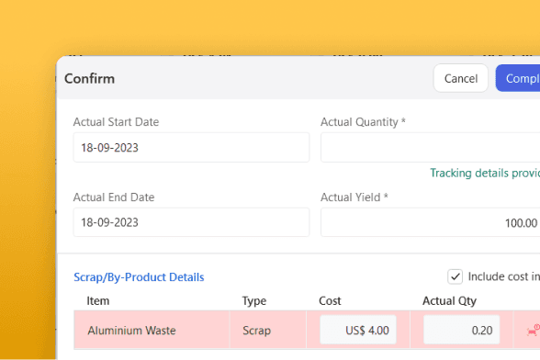Select the Aluminium Waste item cell
The height and width of the screenshot is (360, 540).
(x=152, y=330)
